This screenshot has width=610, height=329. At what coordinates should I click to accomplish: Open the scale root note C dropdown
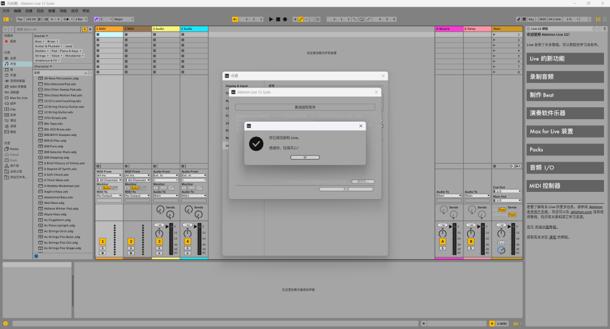click(x=106, y=19)
